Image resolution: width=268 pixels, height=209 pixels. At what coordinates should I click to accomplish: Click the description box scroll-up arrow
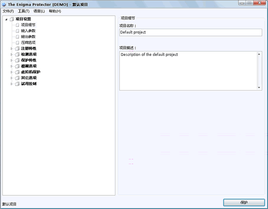click(x=259, y=54)
